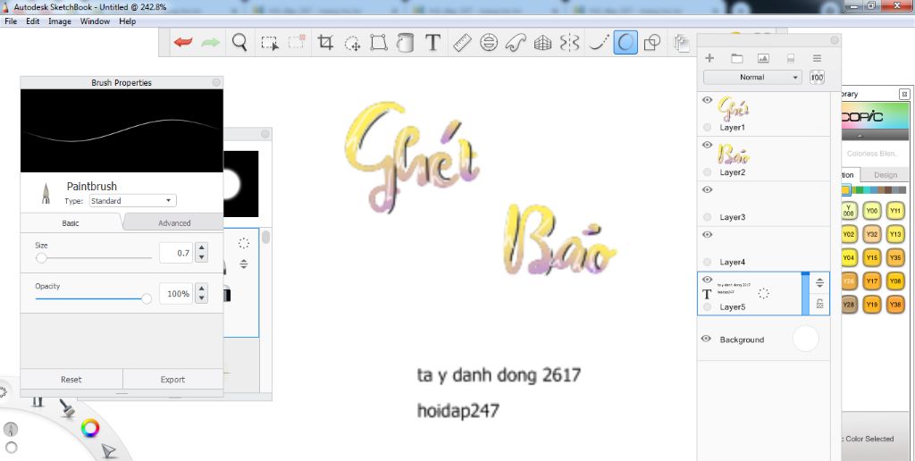Select the Text tool in toolbar

[432, 43]
